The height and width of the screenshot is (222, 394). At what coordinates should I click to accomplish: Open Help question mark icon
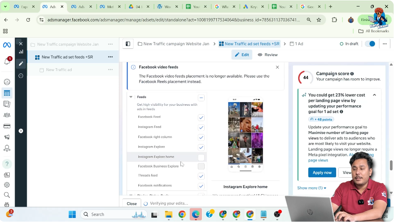[7, 164]
